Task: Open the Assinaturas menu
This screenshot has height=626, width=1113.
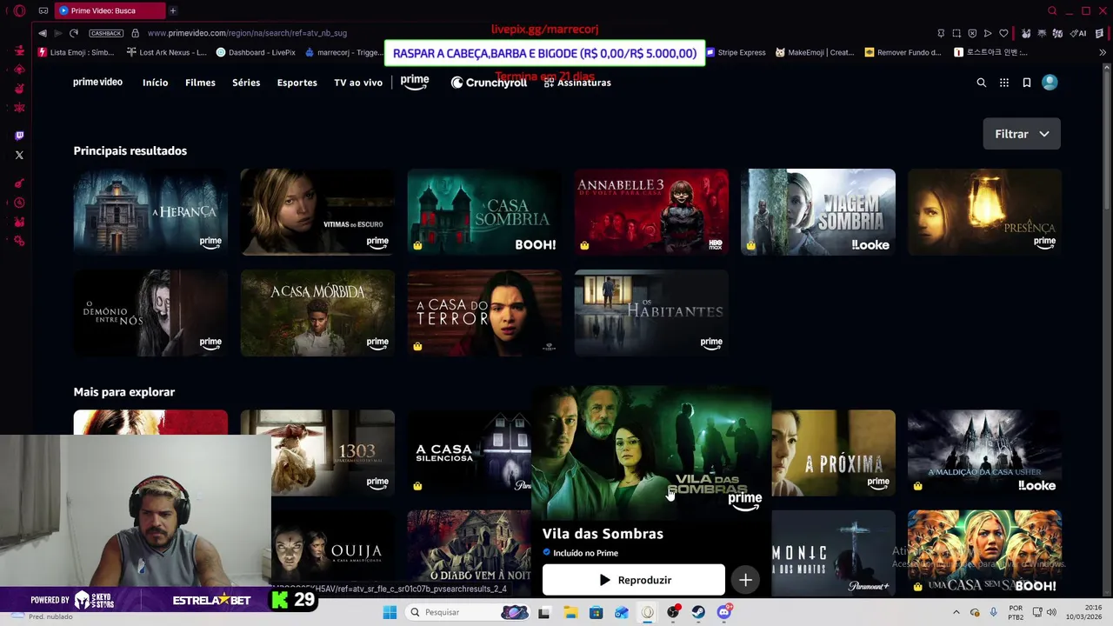Action: pos(577,83)
